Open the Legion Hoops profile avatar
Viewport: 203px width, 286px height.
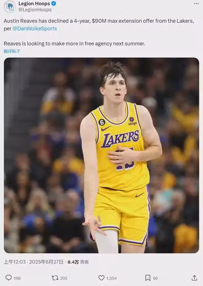tap(10, 6)
